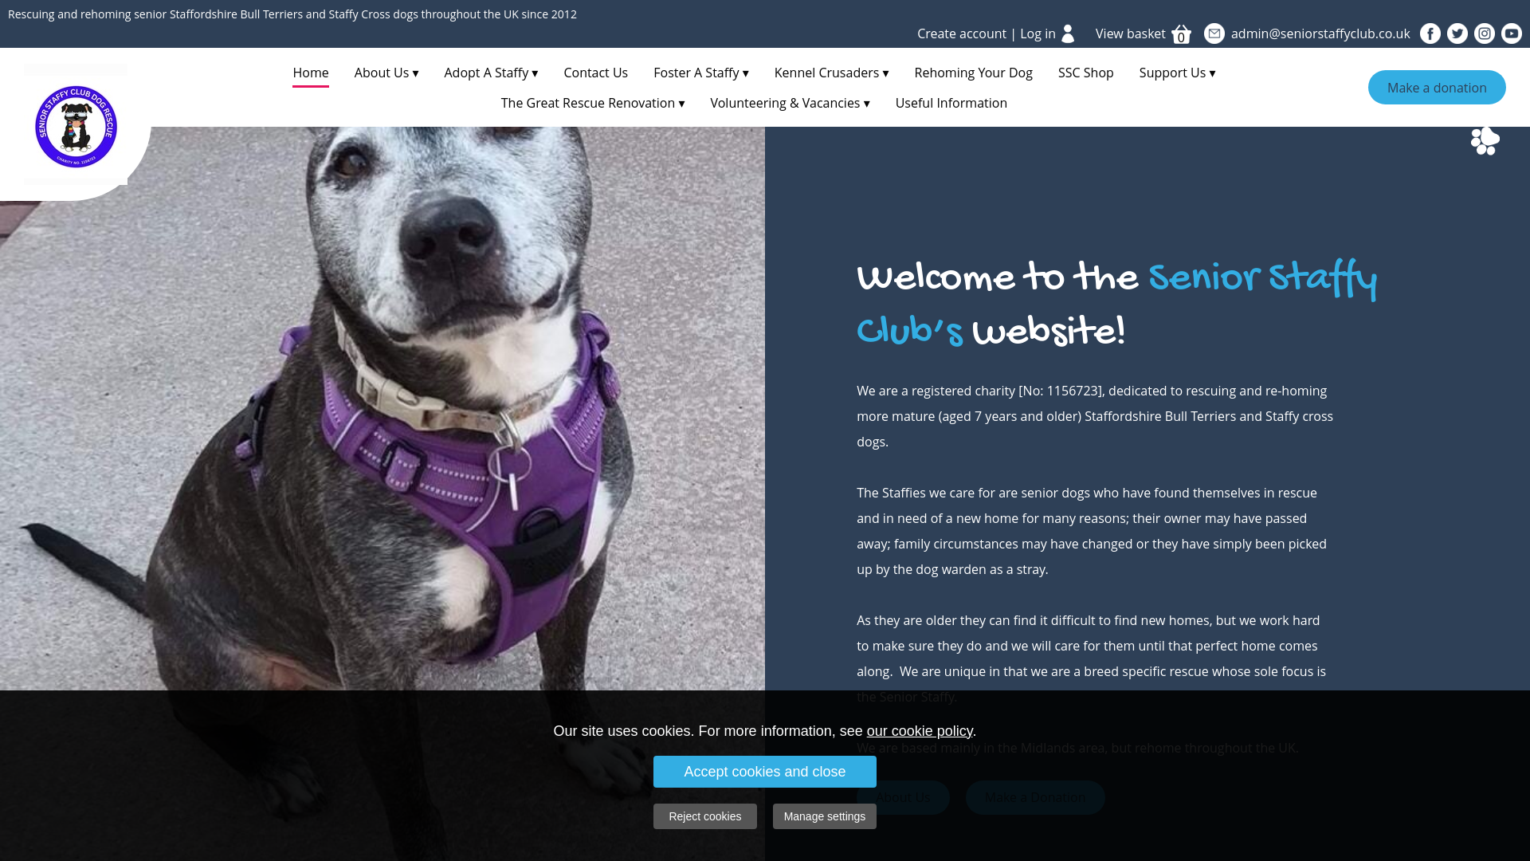Open Manage settings for cookies
This screenshot has height=861, width=1530.
[x=825, y=816]
